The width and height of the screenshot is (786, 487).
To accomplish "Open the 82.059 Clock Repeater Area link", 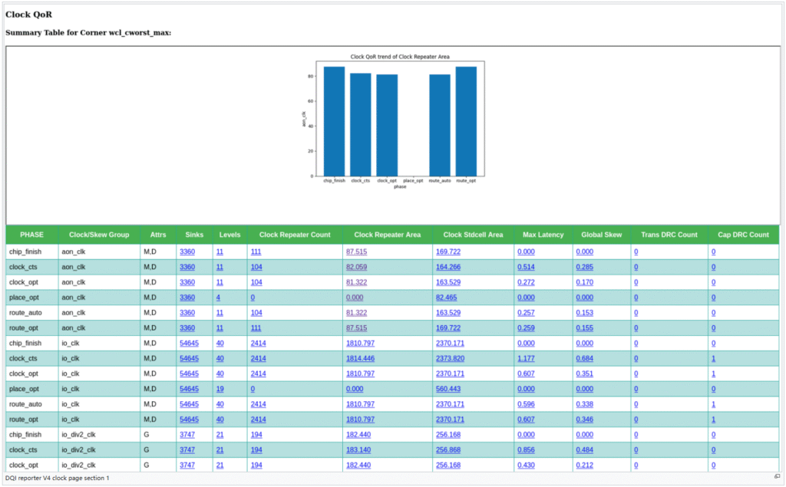I will (356, 267).
